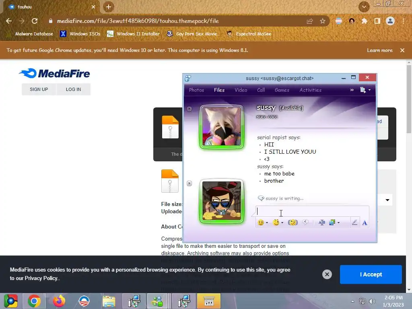
Task: Expand options beside sussy's display picture
Action: (x=189, y=109)
